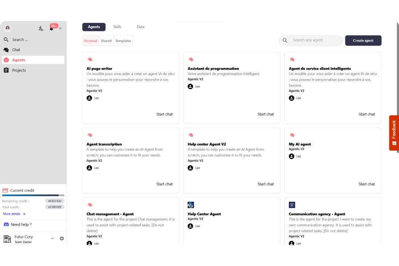Start chat with AI page writer
The image size is (399, 266).
click(164, 114)
